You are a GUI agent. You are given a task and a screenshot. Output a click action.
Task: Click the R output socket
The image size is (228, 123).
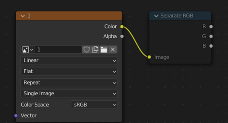(x=211, y=27)
